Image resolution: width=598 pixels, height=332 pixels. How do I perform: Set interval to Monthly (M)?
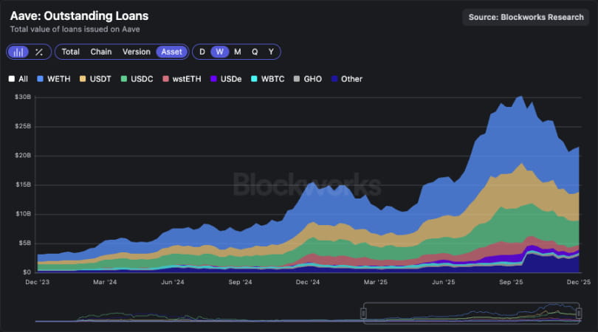pyautogui.click(x=237, y=52)
